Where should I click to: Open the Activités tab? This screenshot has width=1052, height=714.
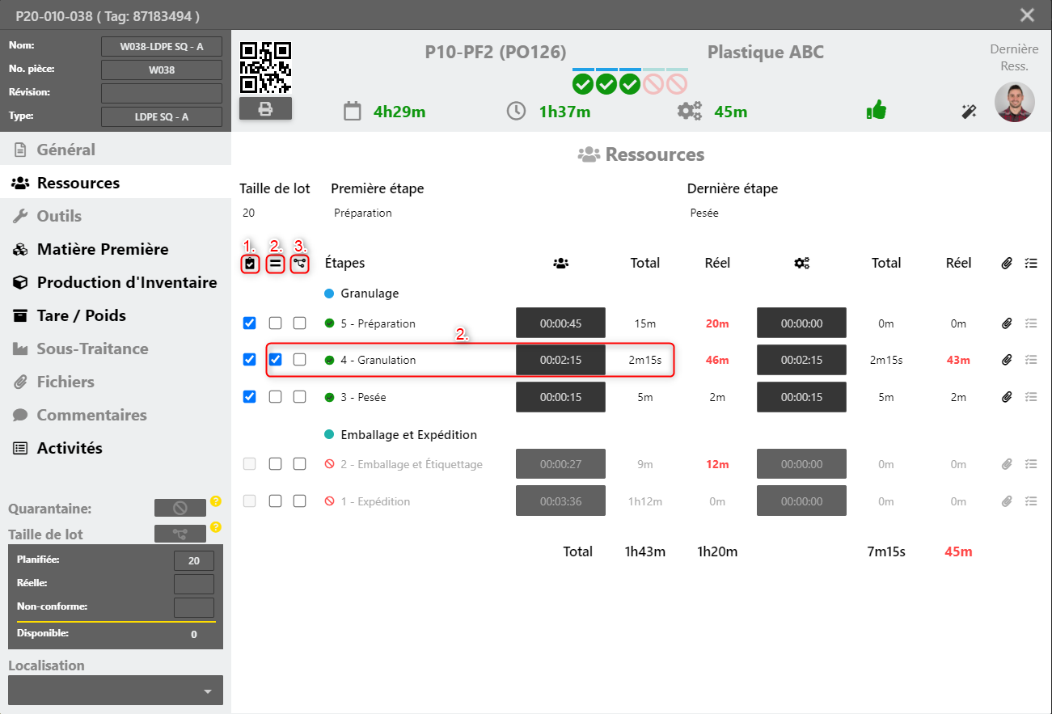click(x=116, y=448)
